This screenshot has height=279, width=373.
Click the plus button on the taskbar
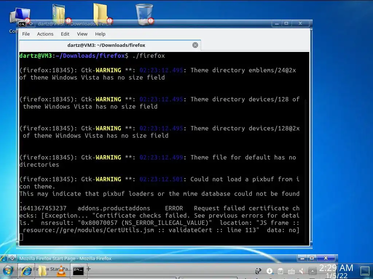pyautogui.click(x=89, y=269)
